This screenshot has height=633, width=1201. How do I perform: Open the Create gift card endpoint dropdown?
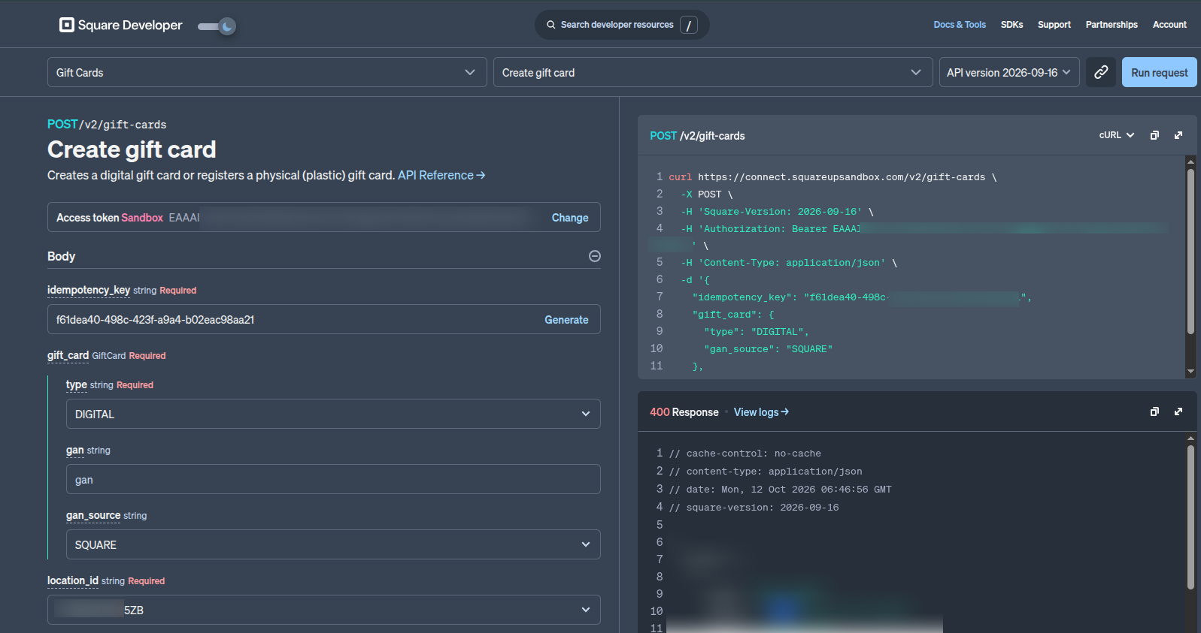(713, 72)
